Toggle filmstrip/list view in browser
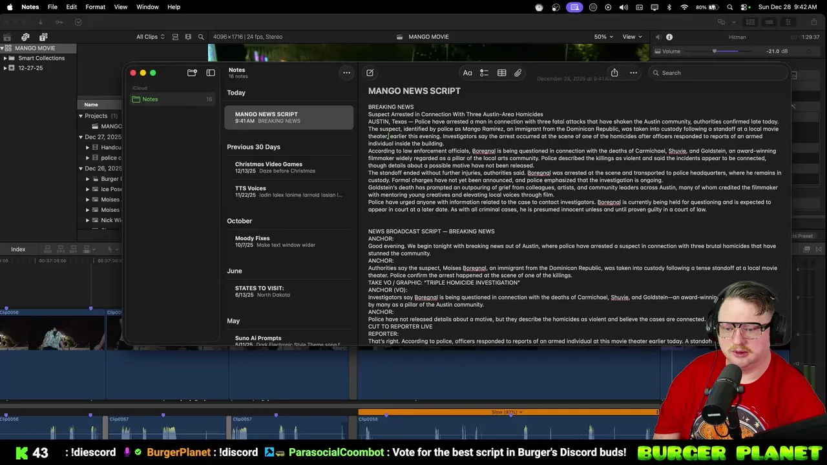Viewport: 827px width, 465px height. click(x=188, y=37)
